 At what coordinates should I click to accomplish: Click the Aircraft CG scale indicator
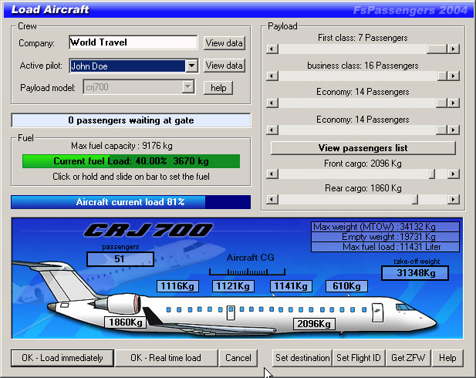pos(247,272)
